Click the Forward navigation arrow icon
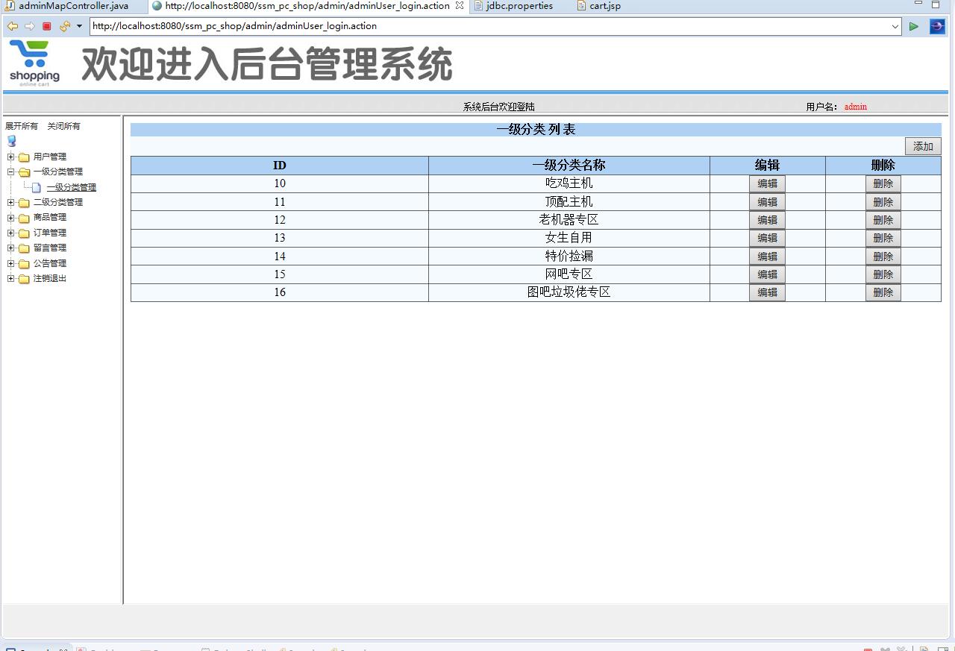Viewport: 955px width, 651px height. point(28,25)
